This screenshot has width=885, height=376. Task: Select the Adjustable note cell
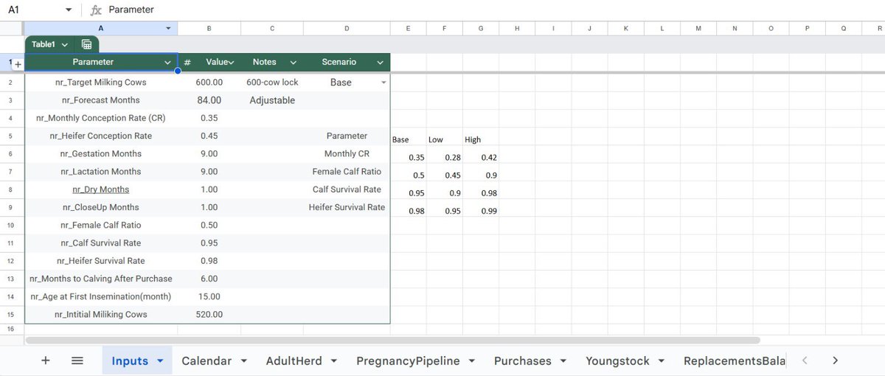[272, 100]
